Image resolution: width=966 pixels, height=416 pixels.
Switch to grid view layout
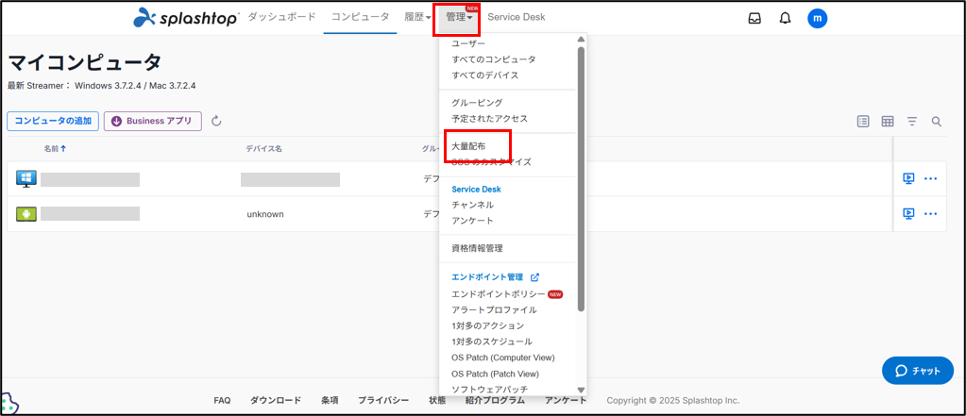pyautogui.click(x=887, y=122)
